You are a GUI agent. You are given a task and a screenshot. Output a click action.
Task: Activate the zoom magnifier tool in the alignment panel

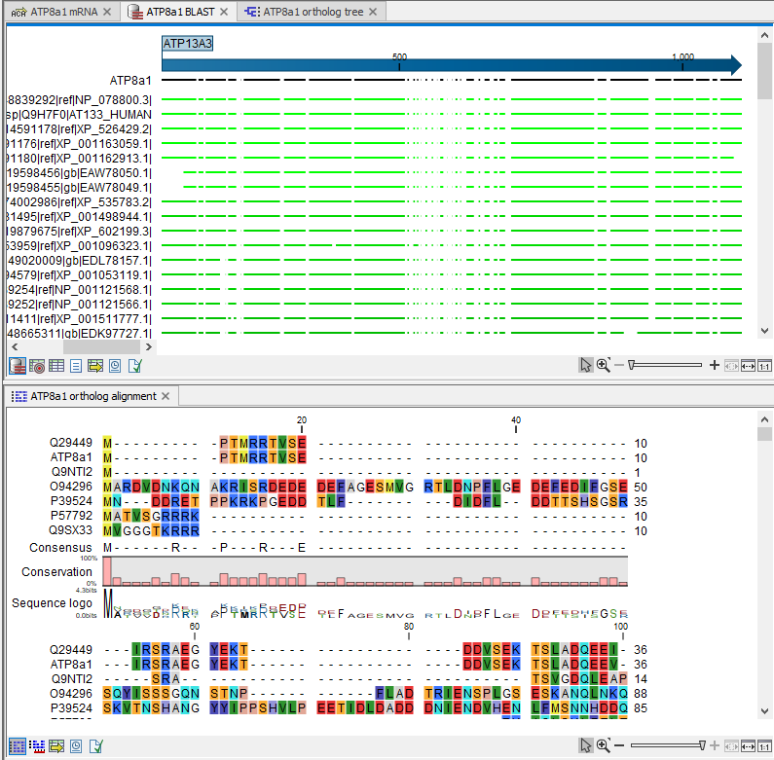[x=604, y=745]
